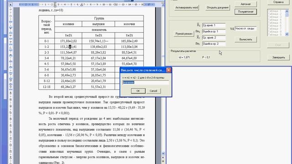Click table cell 22,46±2,05
Viewport: 292px width, 164px height.
68,81
